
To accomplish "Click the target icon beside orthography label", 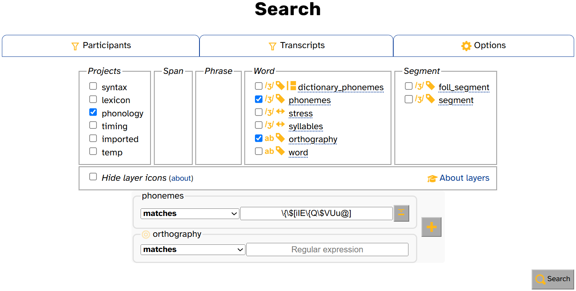I will 146,235.
